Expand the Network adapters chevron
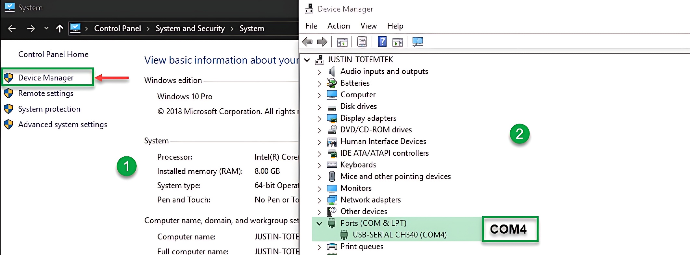The image size is (690, 255). 319,200
